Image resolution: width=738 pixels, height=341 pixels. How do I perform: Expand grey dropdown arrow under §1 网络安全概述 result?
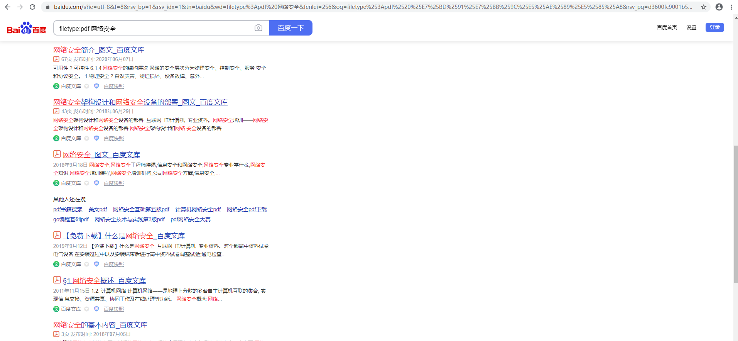tap(87, 309)
